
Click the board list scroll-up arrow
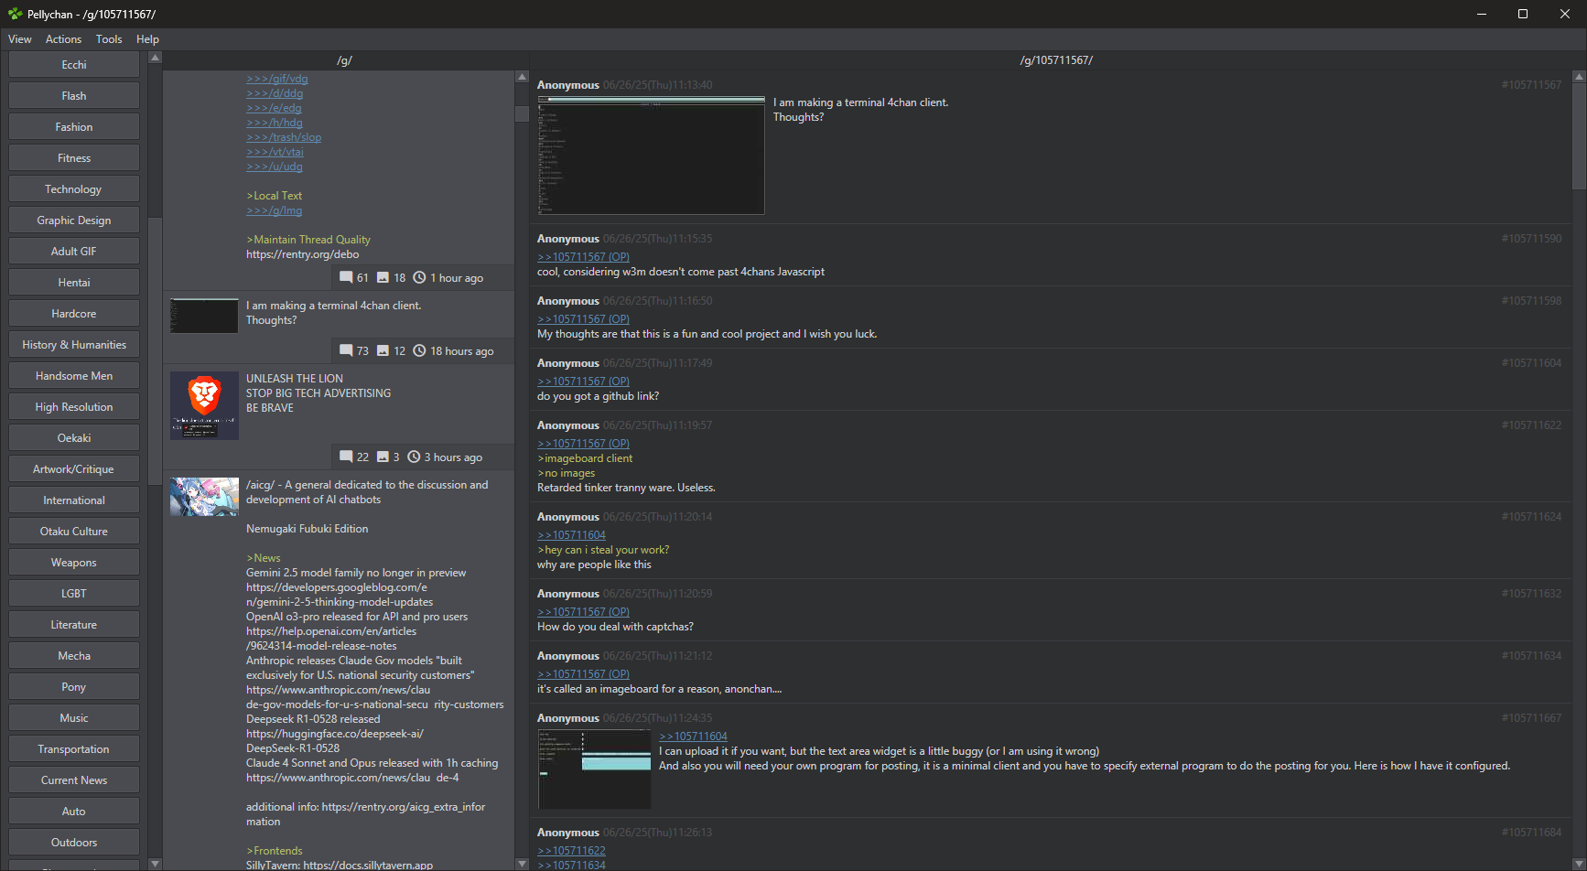click(x=155, y=58)
